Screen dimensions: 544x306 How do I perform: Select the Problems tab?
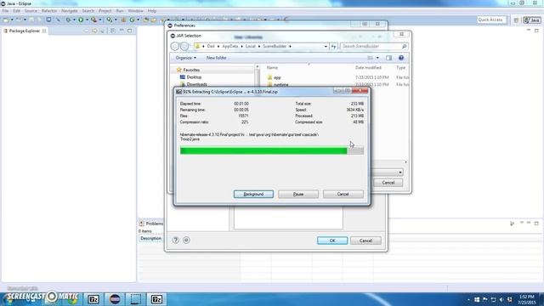(151, 224)
